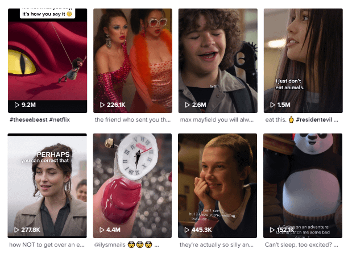Image resolution: width=352 pixels, height=254 pixels.
Task: Open the 'I just don't eat animals' video
Action: point(303,61)
